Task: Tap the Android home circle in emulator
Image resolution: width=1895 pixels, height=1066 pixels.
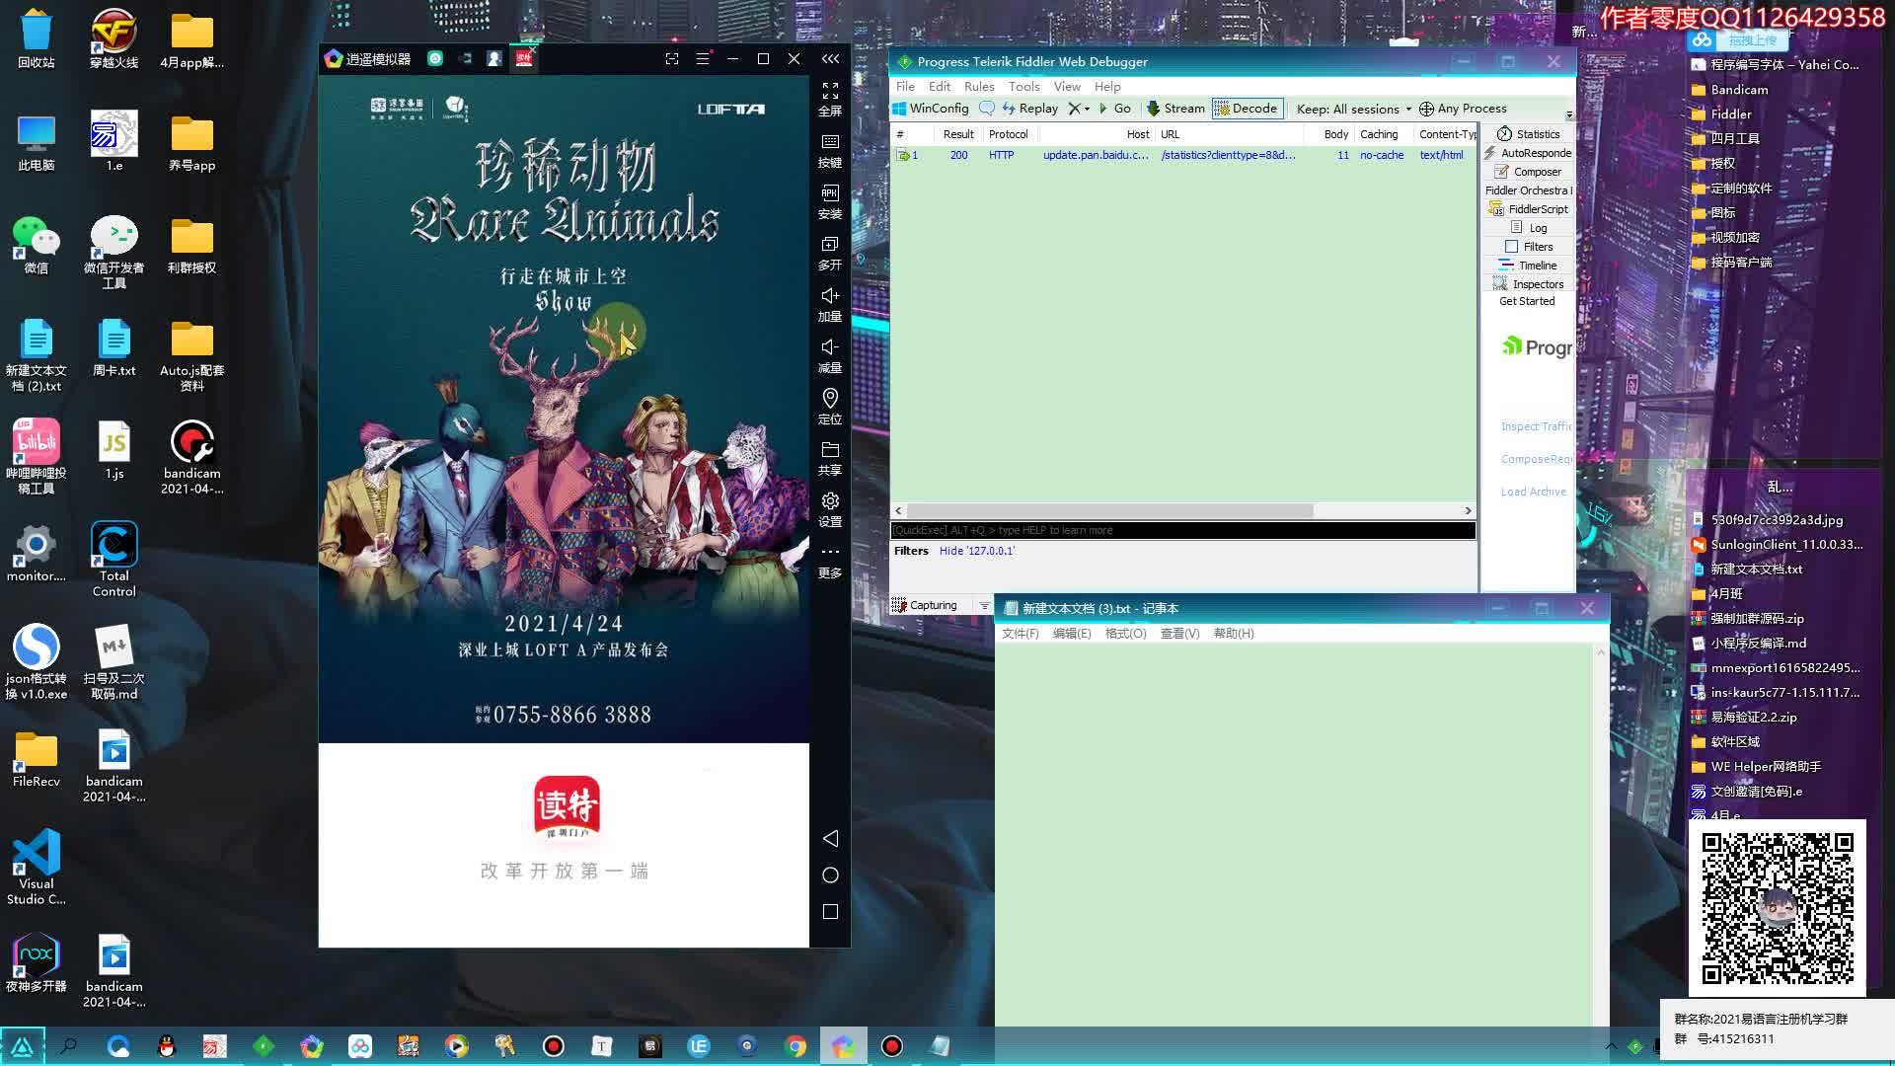Action: pyautogui.click(x=830, y=876)
